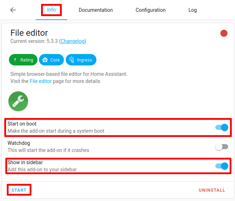
Task: Click the red add-on status indicator dot
Action: pyautogui.click(x=224, y=33)
